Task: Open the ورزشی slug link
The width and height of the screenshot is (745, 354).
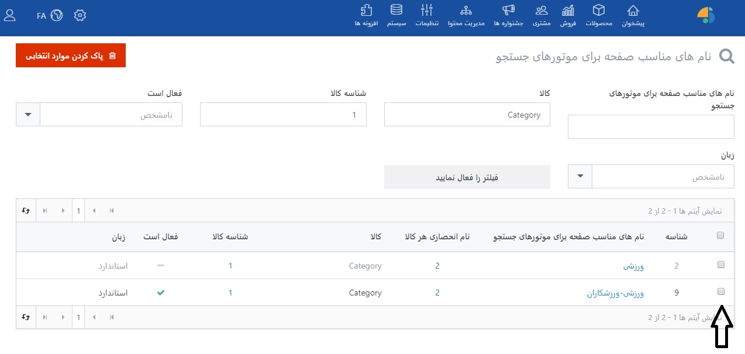Action: coord(634,266)
